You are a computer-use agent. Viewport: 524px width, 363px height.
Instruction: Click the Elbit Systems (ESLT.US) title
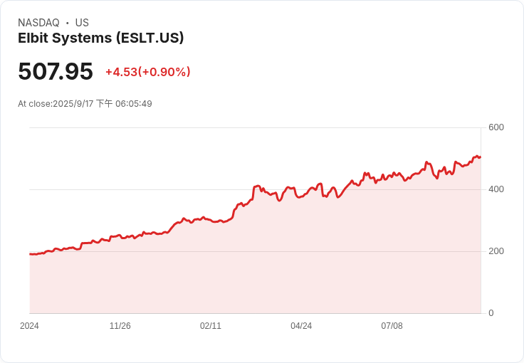pos(100,38)
